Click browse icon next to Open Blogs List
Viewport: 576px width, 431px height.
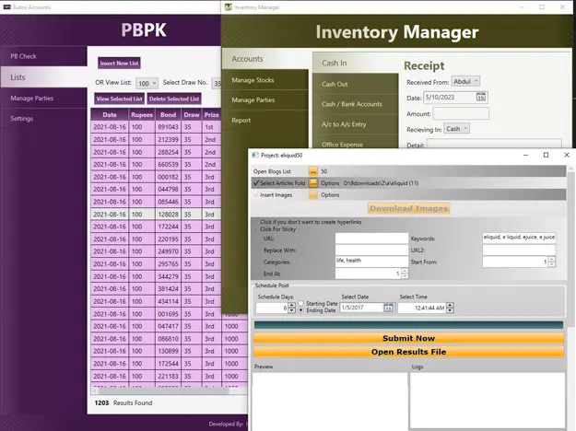(313, 171)
